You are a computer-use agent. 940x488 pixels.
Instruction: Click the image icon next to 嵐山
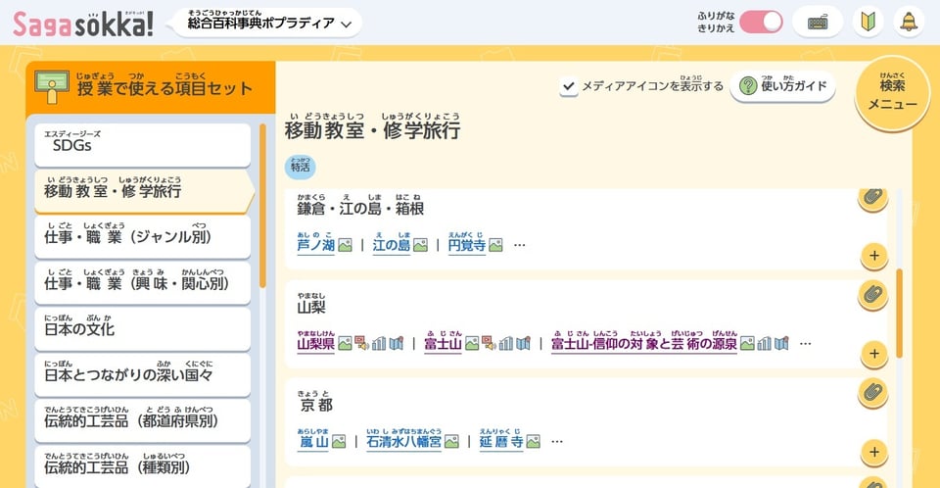339,442
